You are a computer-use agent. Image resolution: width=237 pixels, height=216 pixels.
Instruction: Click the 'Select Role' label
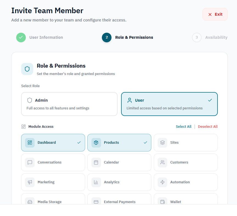click(30, 86)
